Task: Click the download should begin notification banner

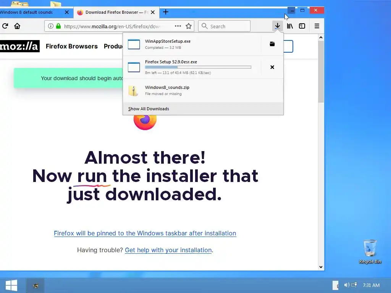Action: pos(69,78)
